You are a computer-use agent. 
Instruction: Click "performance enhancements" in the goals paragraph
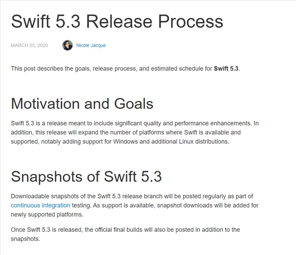[213, 123]
